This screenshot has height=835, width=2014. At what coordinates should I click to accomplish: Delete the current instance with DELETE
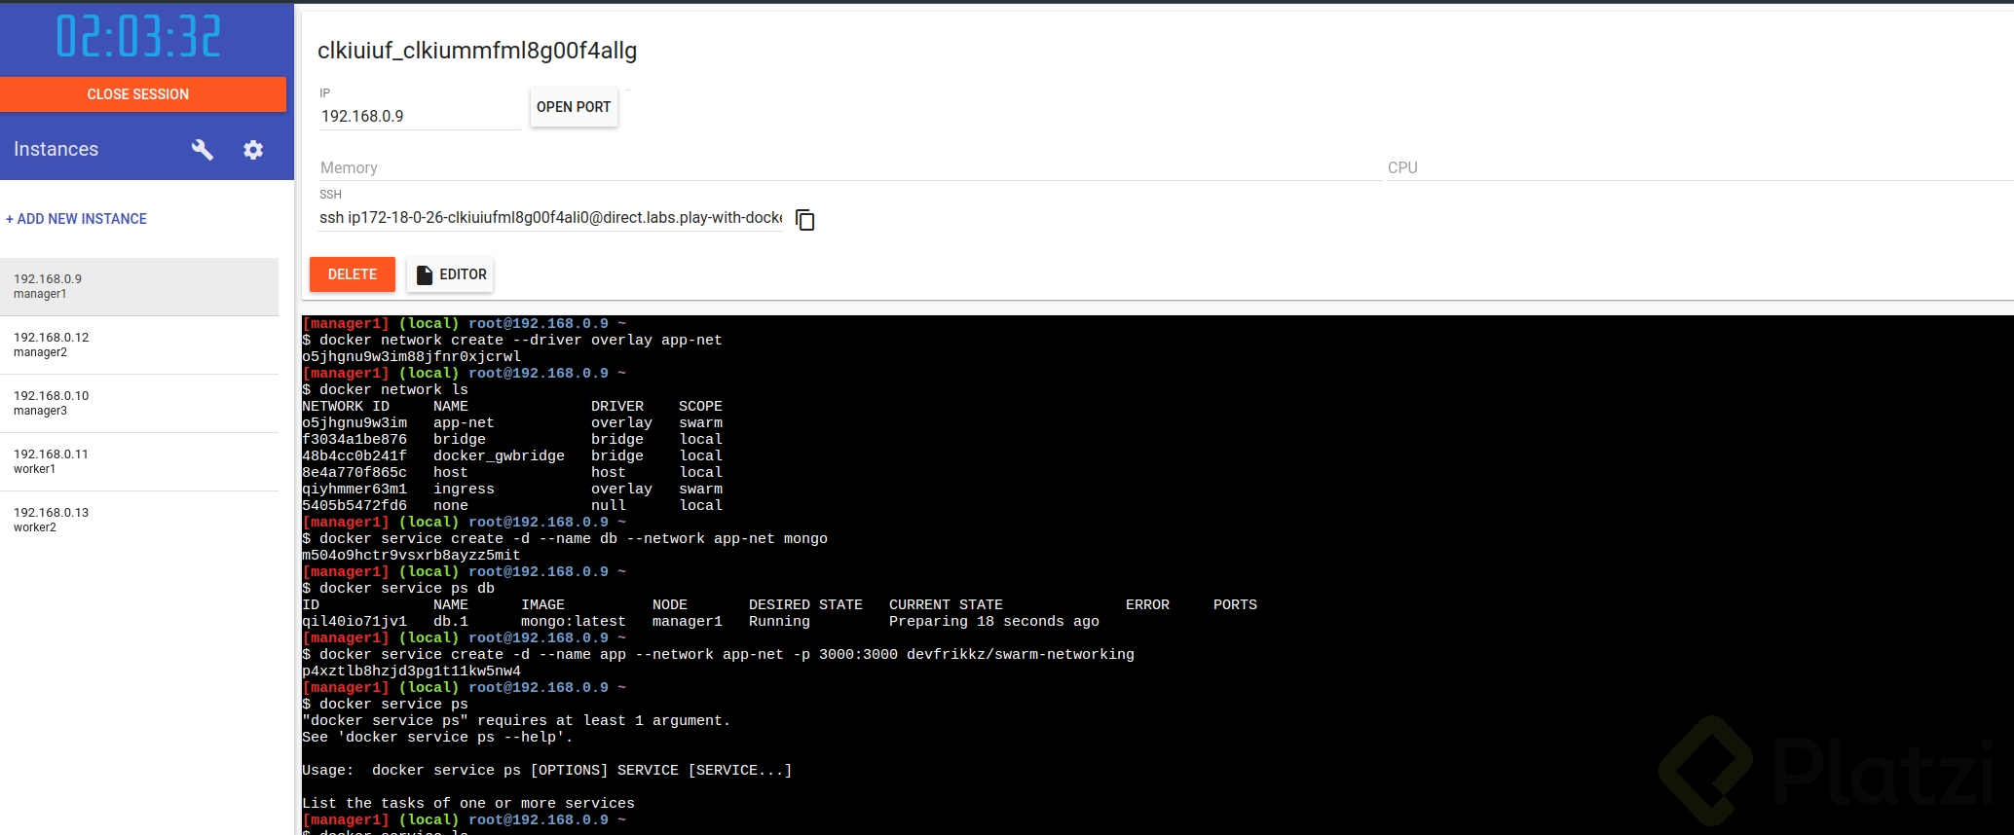[x=353, y=274]
